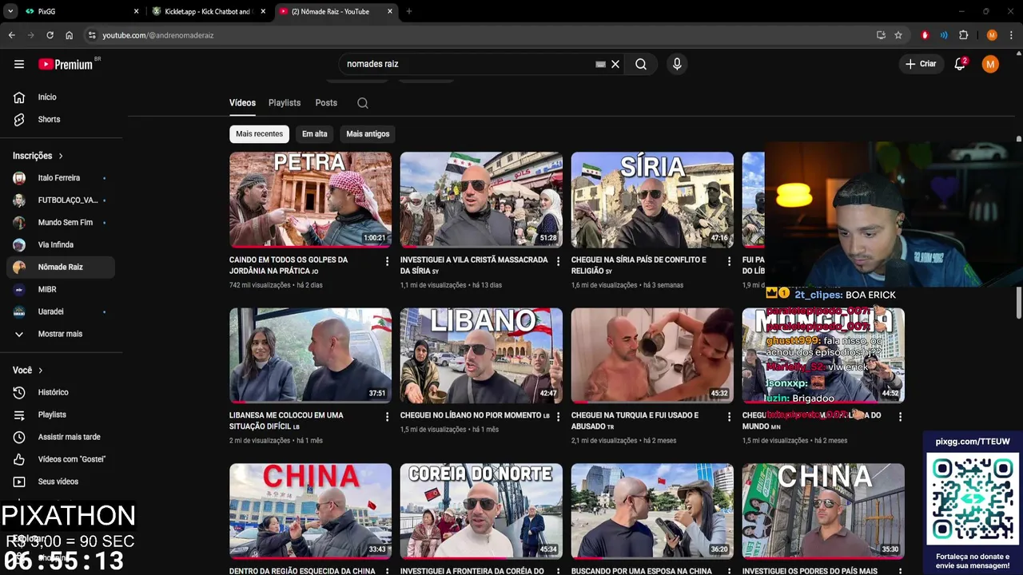Open Chrome three-dot menu
Image resolution: width=1023 pixels, height=575 pixels.
tap(1011, 35)
